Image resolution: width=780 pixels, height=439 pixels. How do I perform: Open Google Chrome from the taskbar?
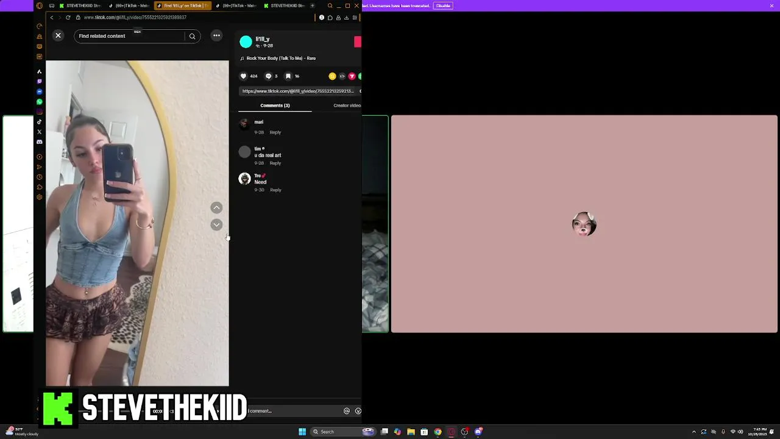[x=438, y=432]
